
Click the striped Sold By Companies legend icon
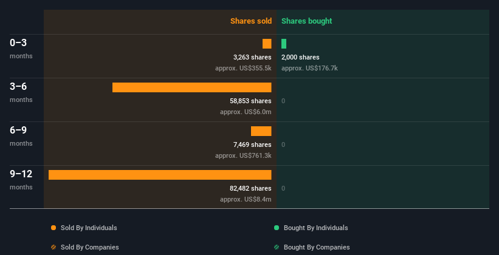[x=53, y=247]
